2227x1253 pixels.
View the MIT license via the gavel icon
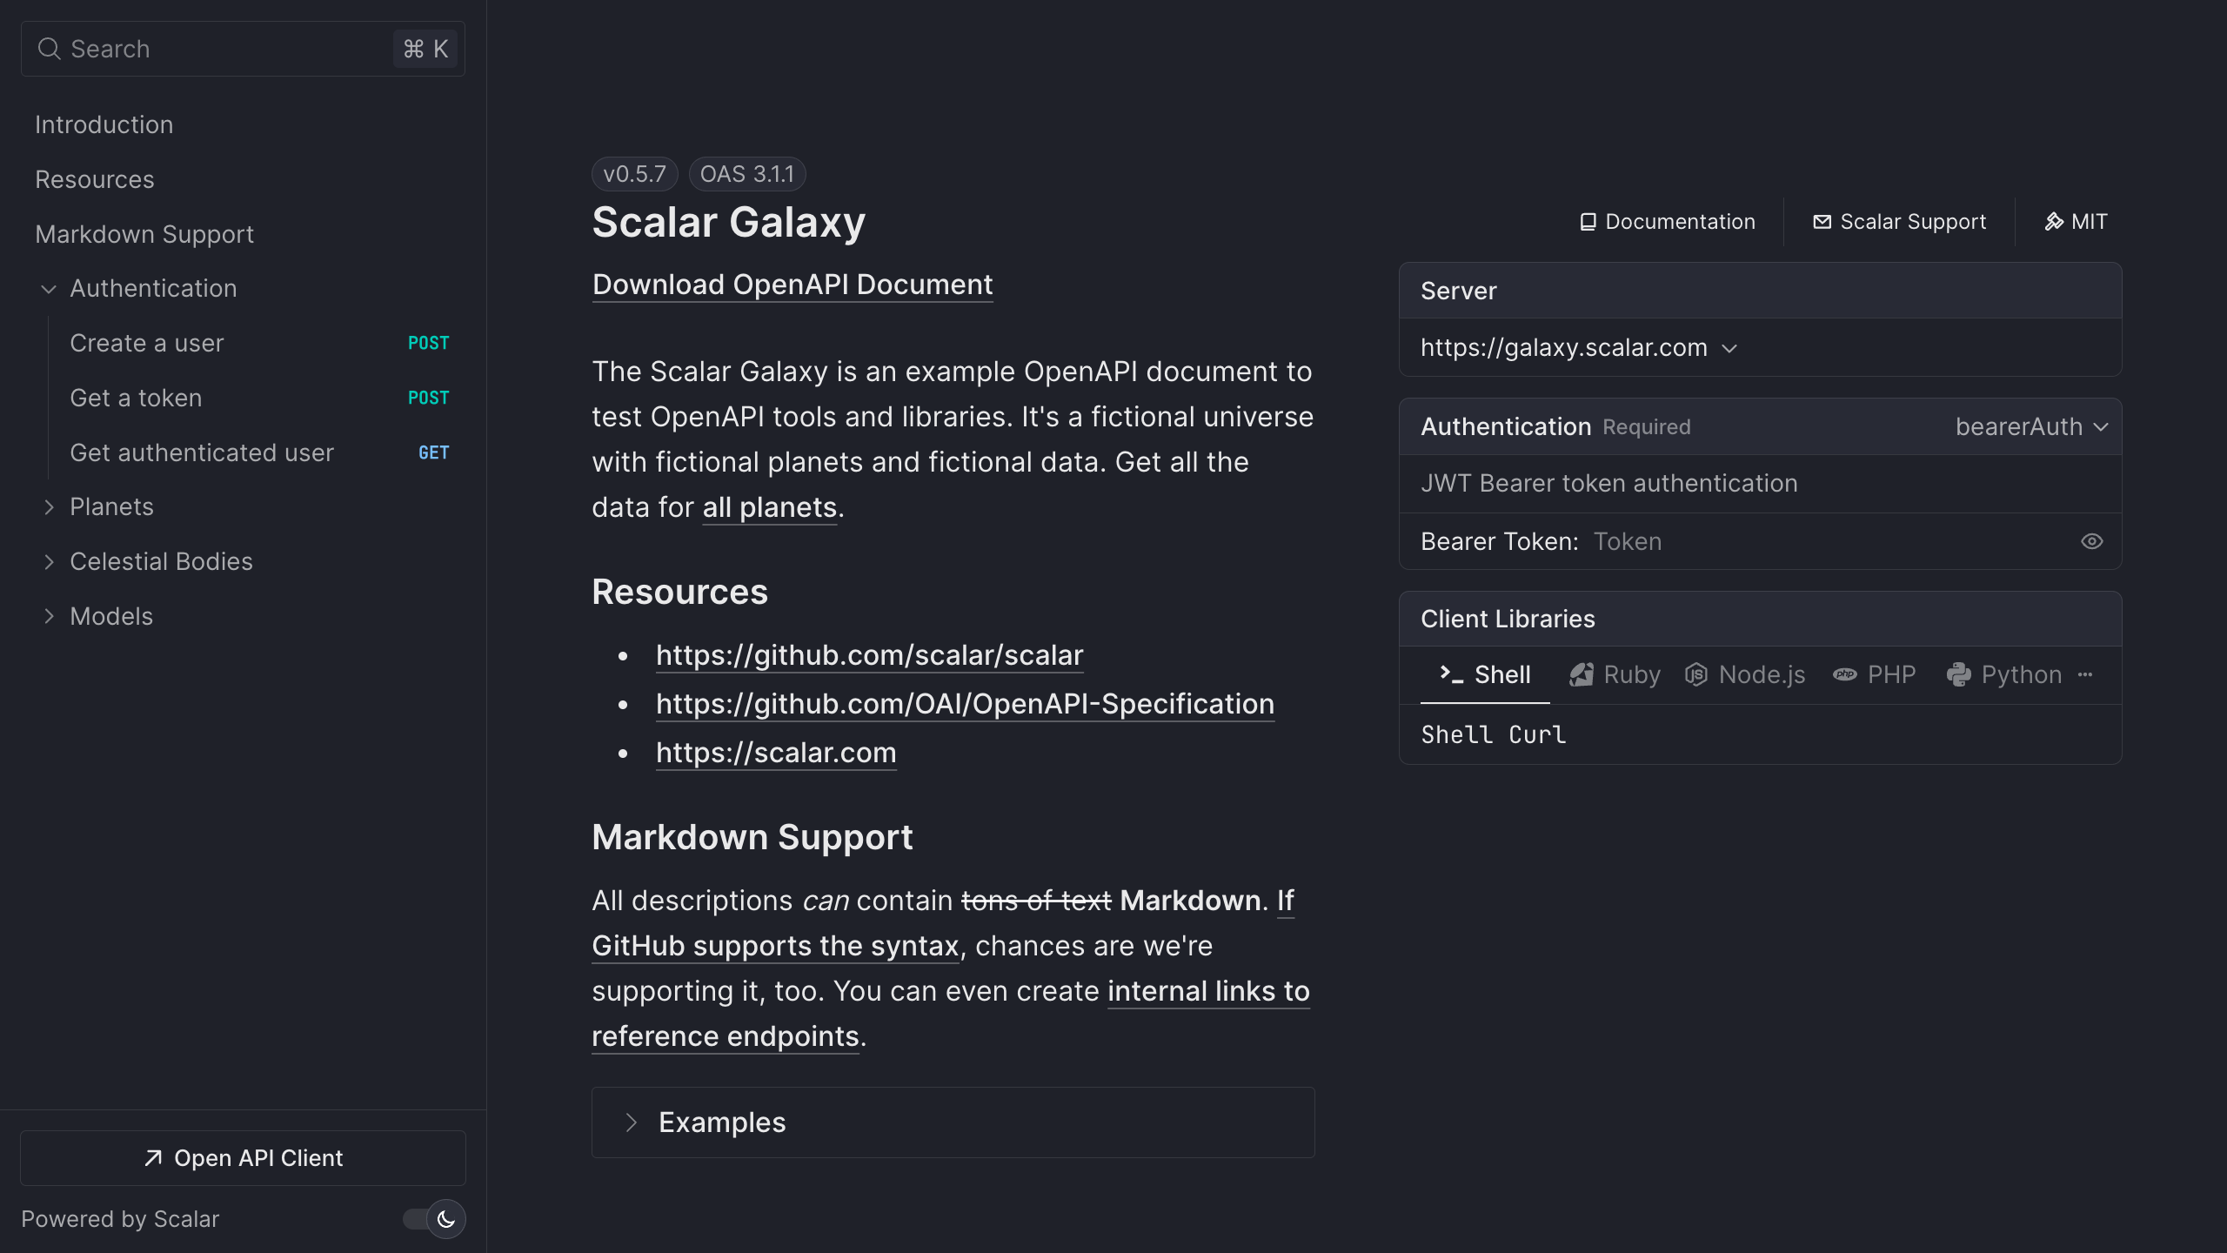click(2053, 221)
